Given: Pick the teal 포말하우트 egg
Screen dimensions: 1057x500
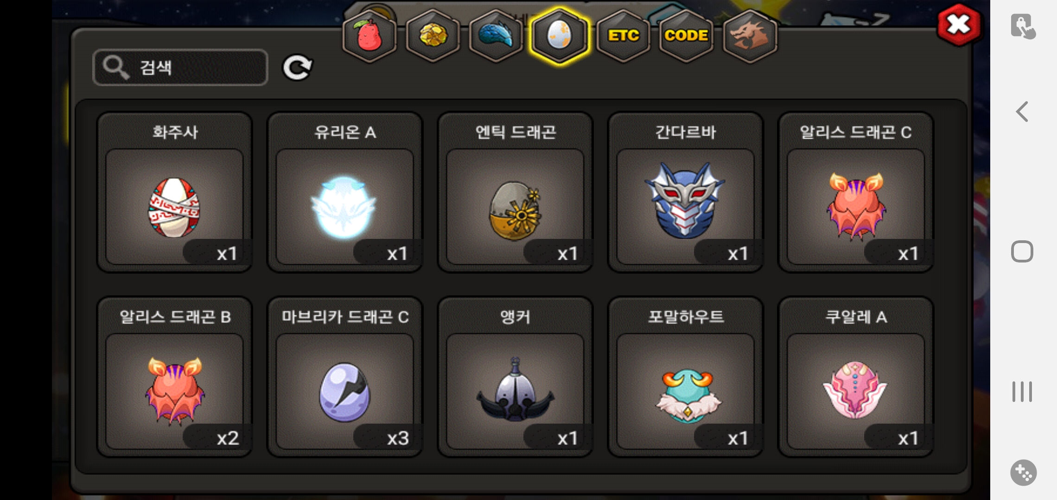Looking at the screenshot, I should click(x=685, y=377).
